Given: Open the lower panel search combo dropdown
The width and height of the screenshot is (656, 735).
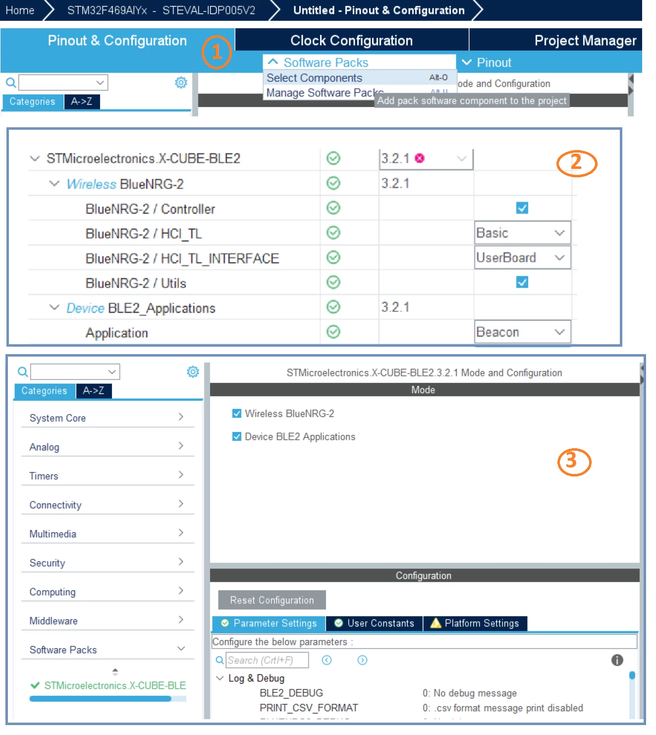Looking at the screenshot, I should [112, 371].
